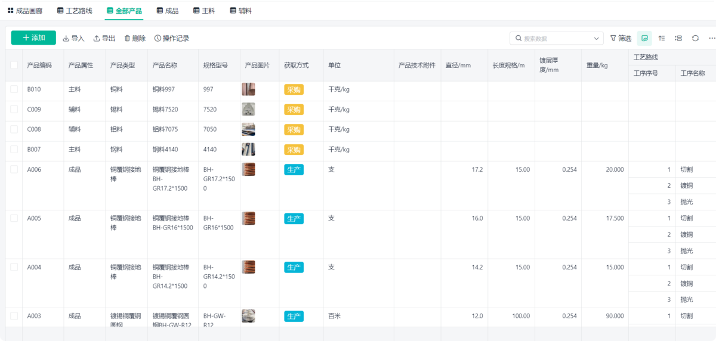The height and width of the screenshot is (341, 716).
Task: Switch to the 主料 tab
Action: [204, 11]
